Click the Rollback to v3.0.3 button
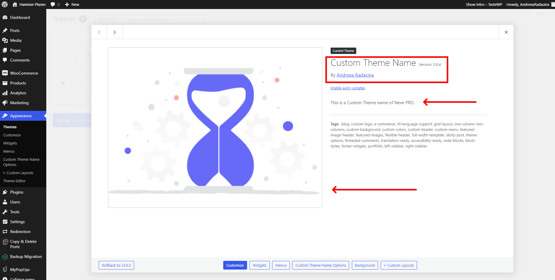555x280 pixels. [116, 265]
